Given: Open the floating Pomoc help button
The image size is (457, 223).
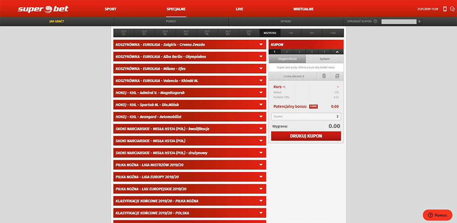Looking at the screenshot, I should [437, 215].
